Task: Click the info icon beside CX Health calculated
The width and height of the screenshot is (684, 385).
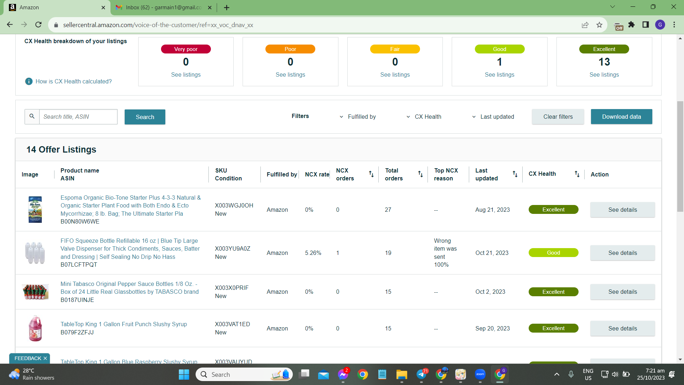Action: pos(29,81)
